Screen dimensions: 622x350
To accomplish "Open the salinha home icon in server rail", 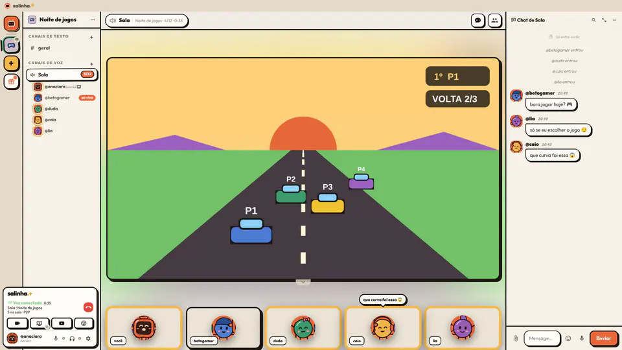I will pyautogui.click(x=11, y=24).
